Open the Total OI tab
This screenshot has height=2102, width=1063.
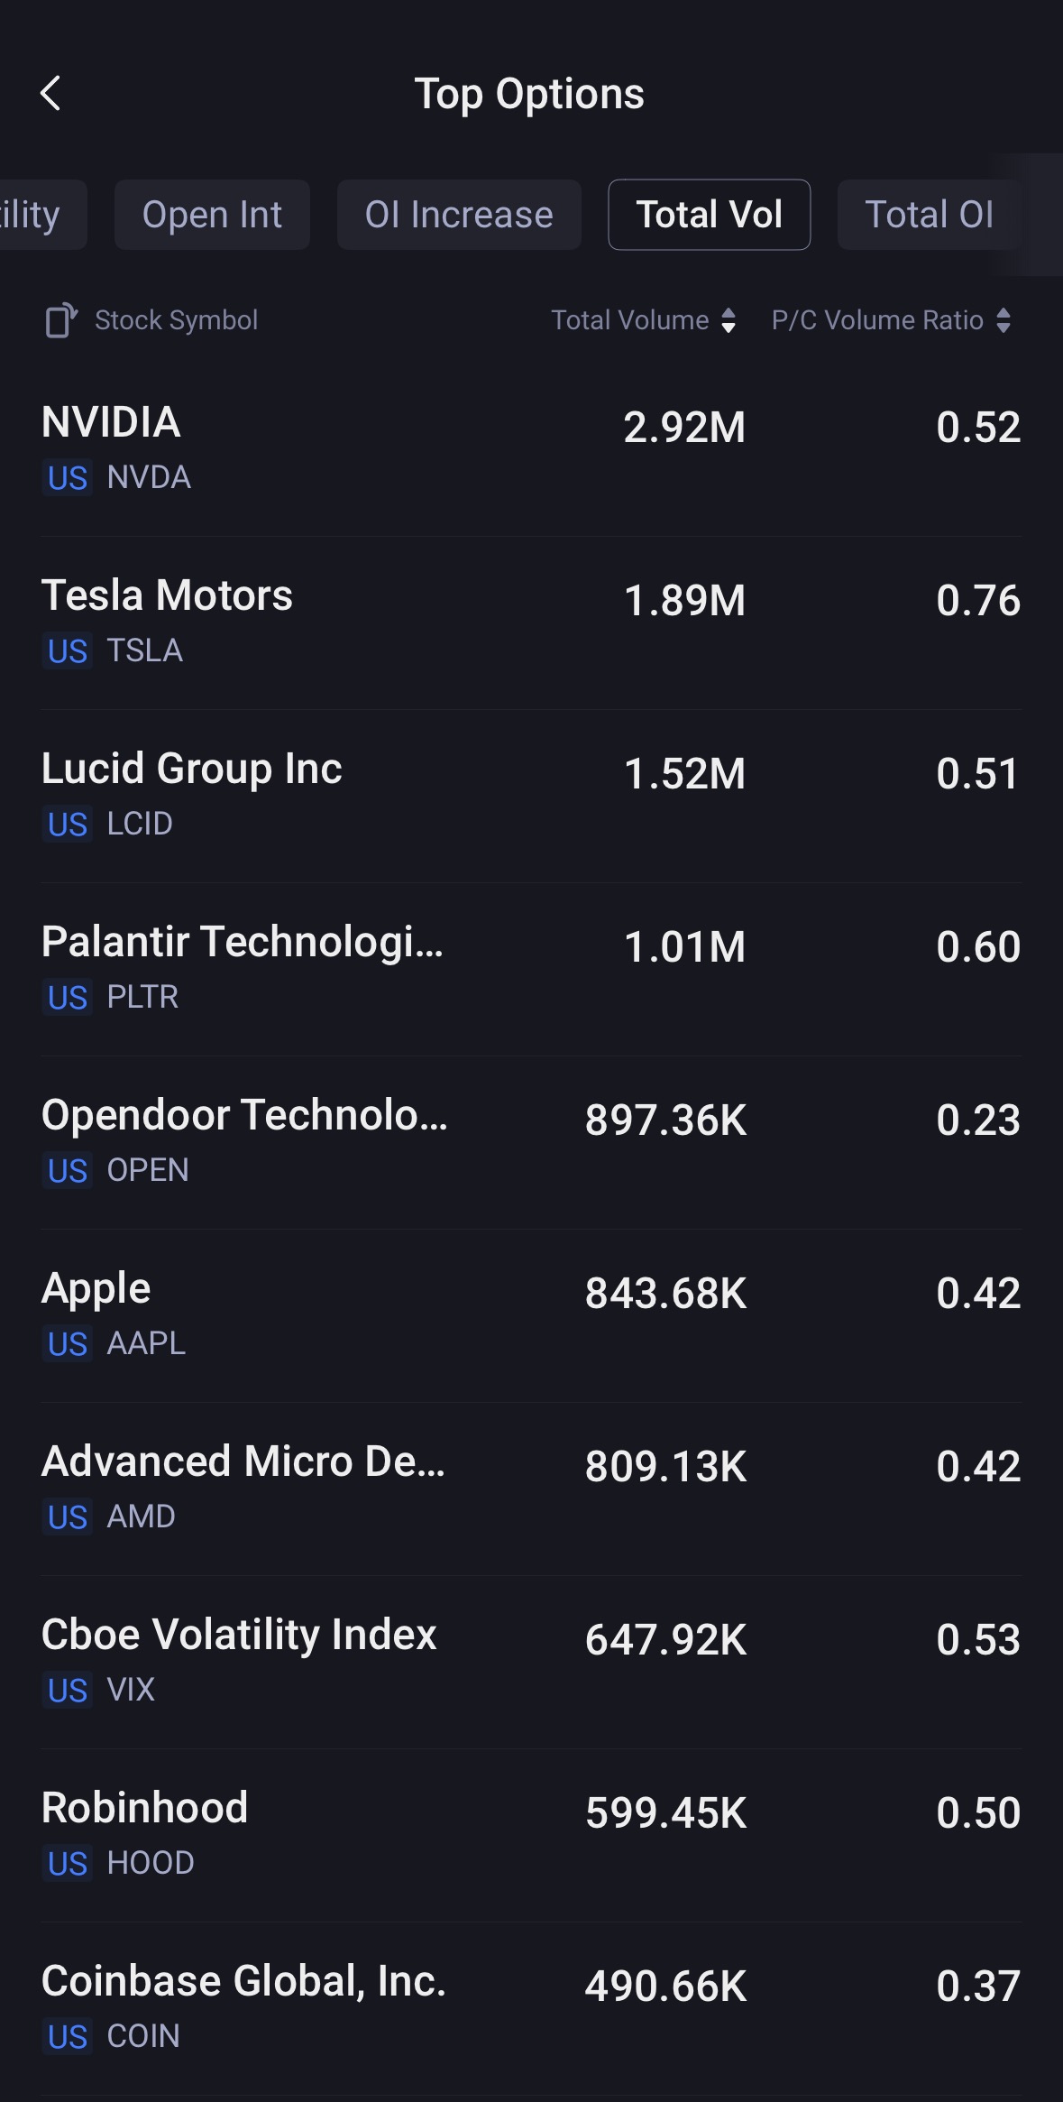click(x=929, y=215)
